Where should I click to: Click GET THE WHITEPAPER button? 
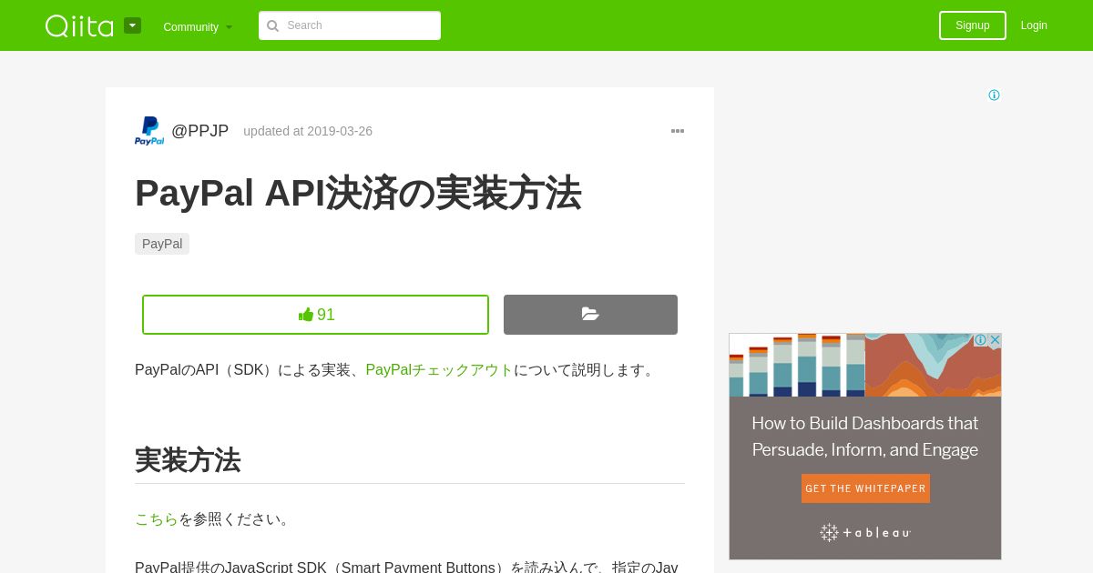(x=865, y=488)
